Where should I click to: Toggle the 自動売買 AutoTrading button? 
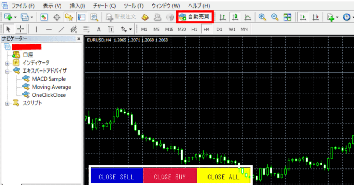point(196,17)
